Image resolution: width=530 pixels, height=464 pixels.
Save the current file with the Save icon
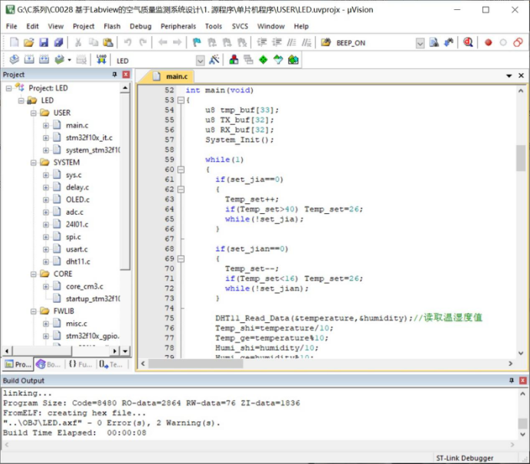pyautogui.click(x=44, y=42)
